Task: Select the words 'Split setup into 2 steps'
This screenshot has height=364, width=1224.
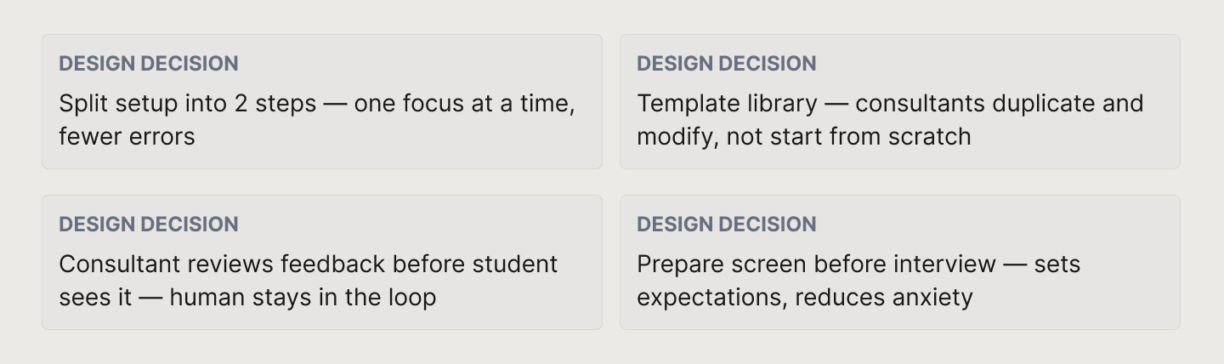Action: tap(188, 104)
